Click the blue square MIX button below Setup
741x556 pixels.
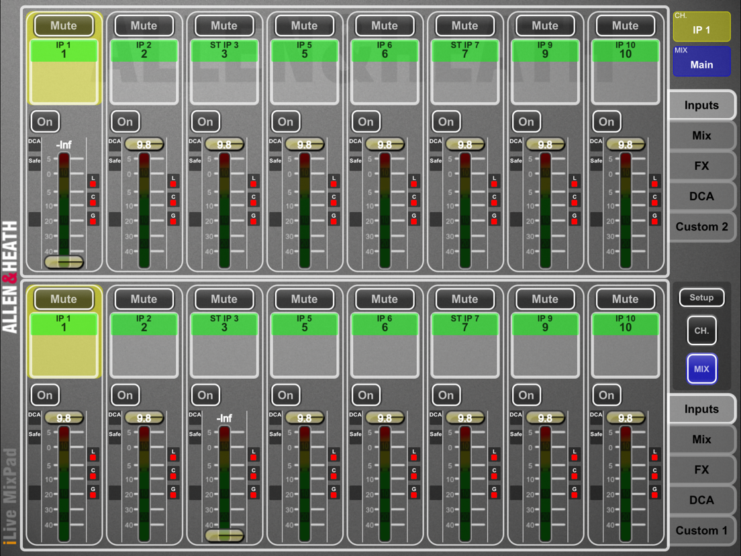(x=701, y=369)
